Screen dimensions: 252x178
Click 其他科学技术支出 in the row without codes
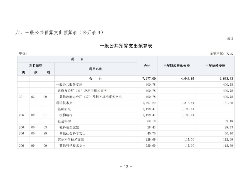tap(71, 140)
